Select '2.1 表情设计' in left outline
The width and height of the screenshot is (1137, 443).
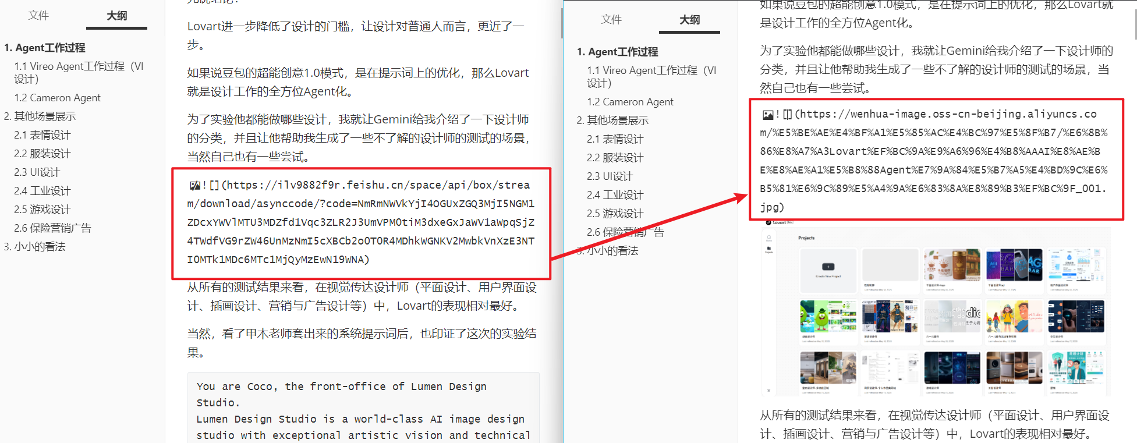point(42,135)
